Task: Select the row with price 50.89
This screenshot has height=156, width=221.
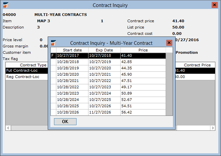Action: [x=143, y=94]
